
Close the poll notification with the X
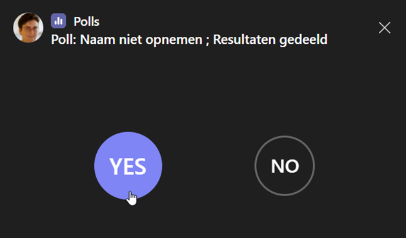point(385,28)
